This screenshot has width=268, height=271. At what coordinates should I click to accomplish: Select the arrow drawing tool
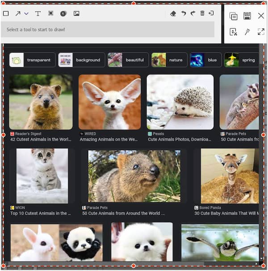(18, 13)
